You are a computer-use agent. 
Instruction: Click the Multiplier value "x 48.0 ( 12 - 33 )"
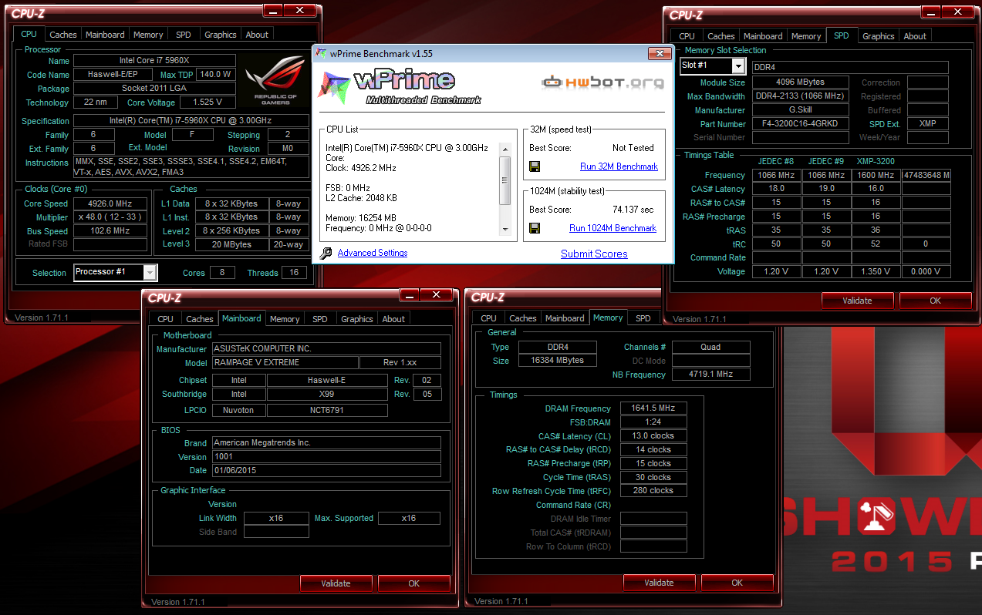tap(110, 217)
